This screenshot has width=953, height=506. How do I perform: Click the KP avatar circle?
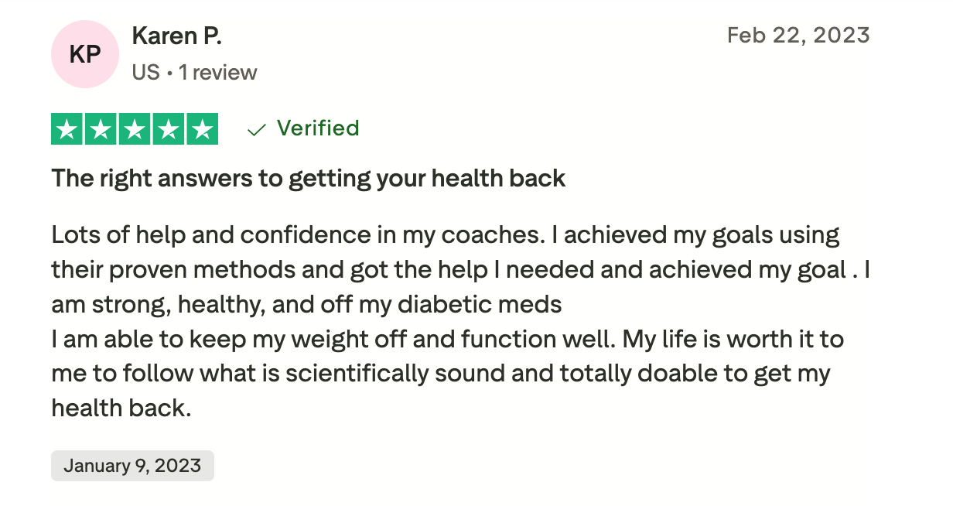click(x=85, y=54)
